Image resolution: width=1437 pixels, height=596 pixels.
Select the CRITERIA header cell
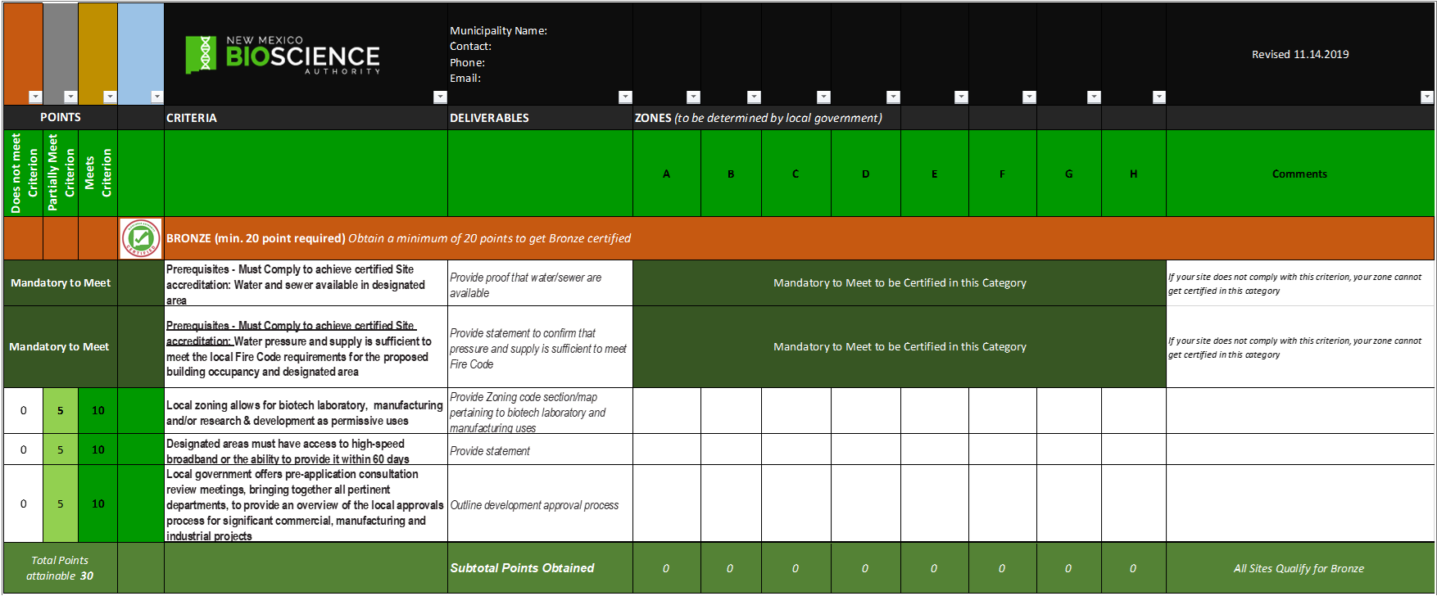pyautogui.click(x=306, y=117)
